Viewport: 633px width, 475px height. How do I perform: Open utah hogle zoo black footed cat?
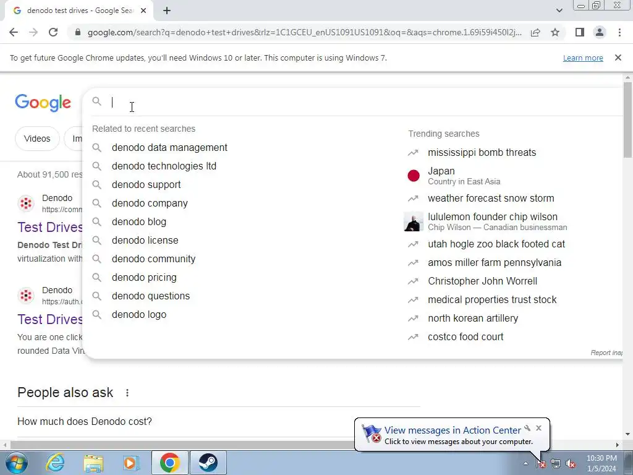496,244
